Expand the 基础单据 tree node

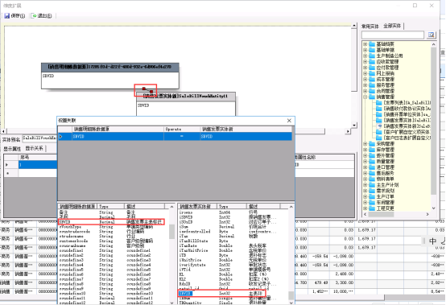point(365,50)
